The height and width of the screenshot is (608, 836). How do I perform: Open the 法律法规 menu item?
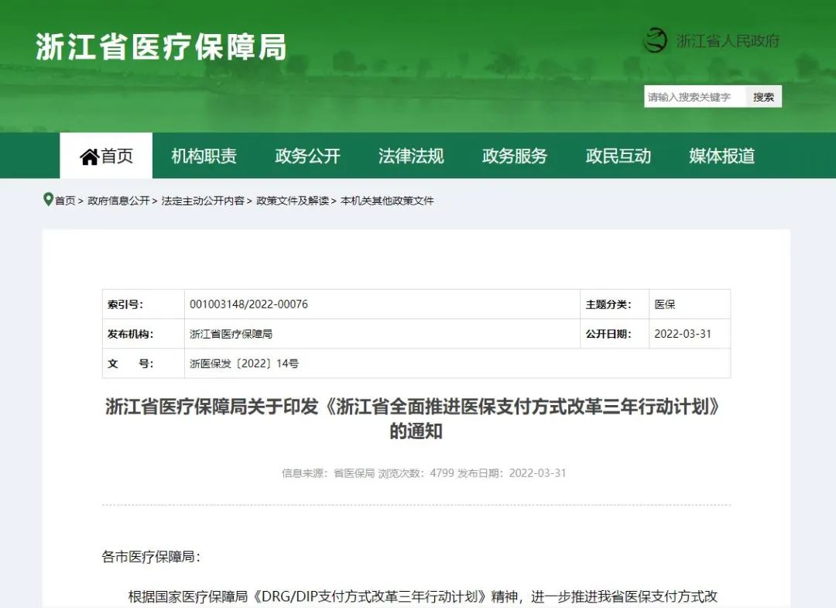coord(410,156)
